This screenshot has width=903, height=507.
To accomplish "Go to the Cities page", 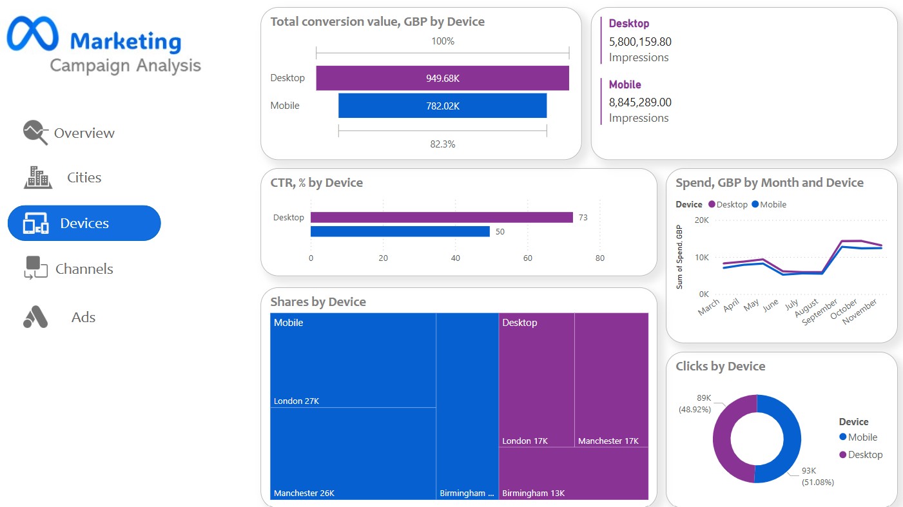I will tap(84, 178).
